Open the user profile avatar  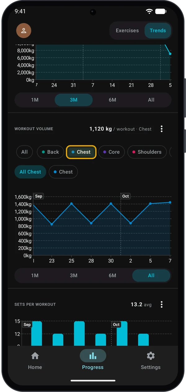24,30
